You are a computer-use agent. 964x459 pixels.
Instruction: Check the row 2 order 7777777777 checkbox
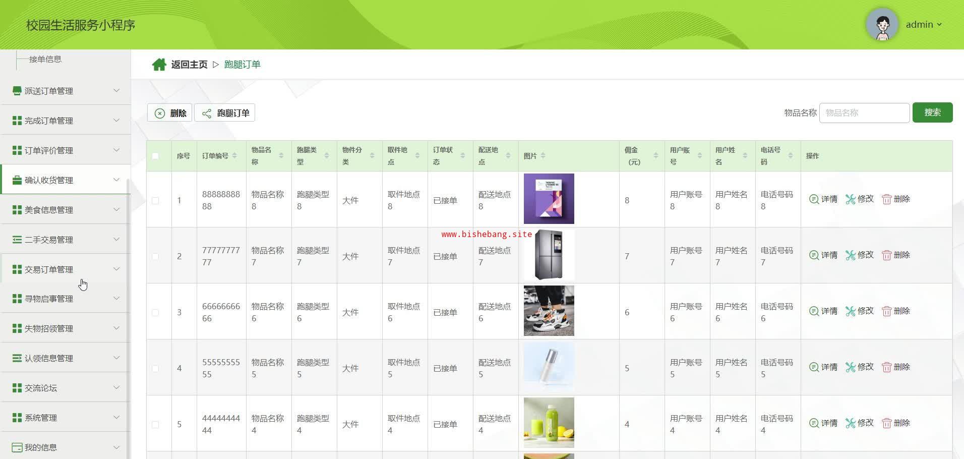(155, 256)
